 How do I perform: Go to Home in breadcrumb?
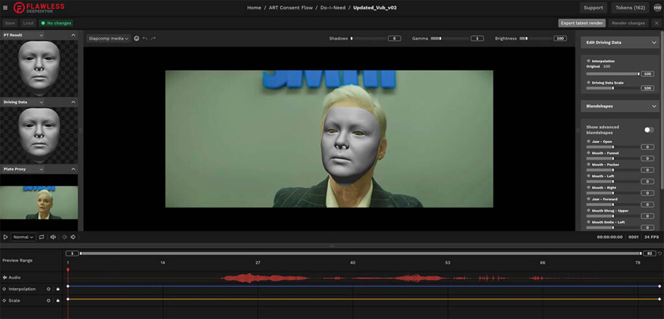pos(254,8)
